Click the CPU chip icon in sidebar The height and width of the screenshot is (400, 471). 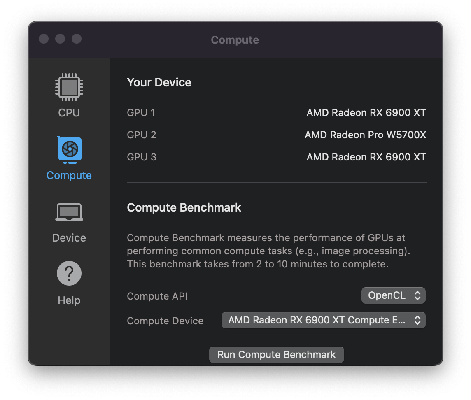[69, 87]
